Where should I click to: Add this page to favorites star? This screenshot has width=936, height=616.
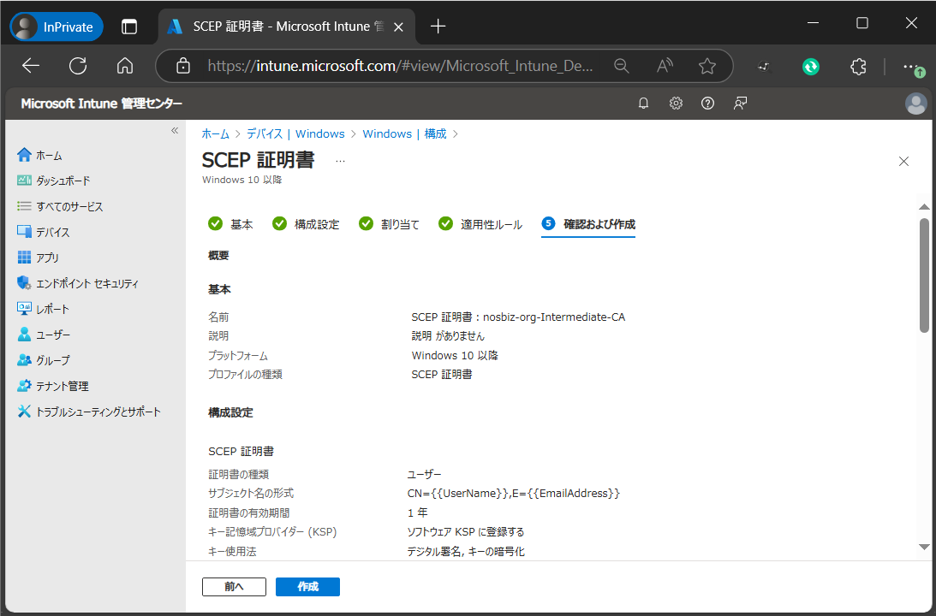point(706,66)
